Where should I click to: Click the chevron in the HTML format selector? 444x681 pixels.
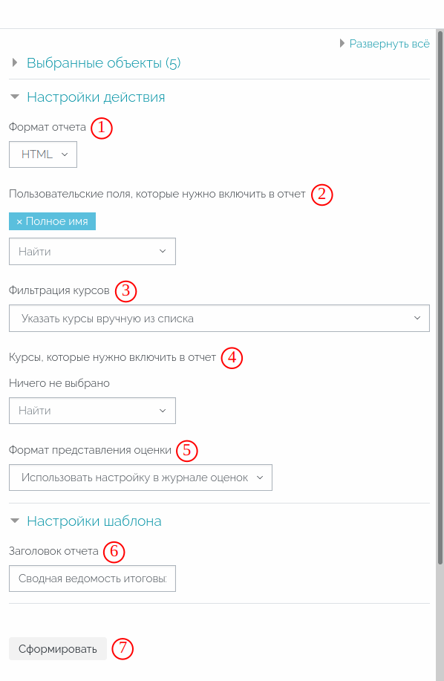(x=65, y=154)
